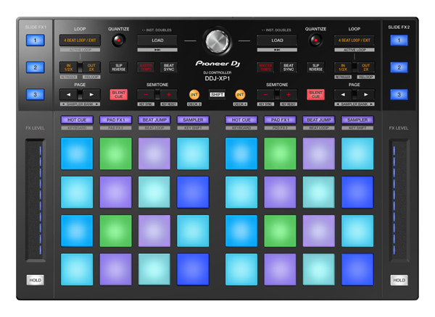The image size is (435, 317).
Task: Toggle the left HOLD button
Action: [36, 280]
